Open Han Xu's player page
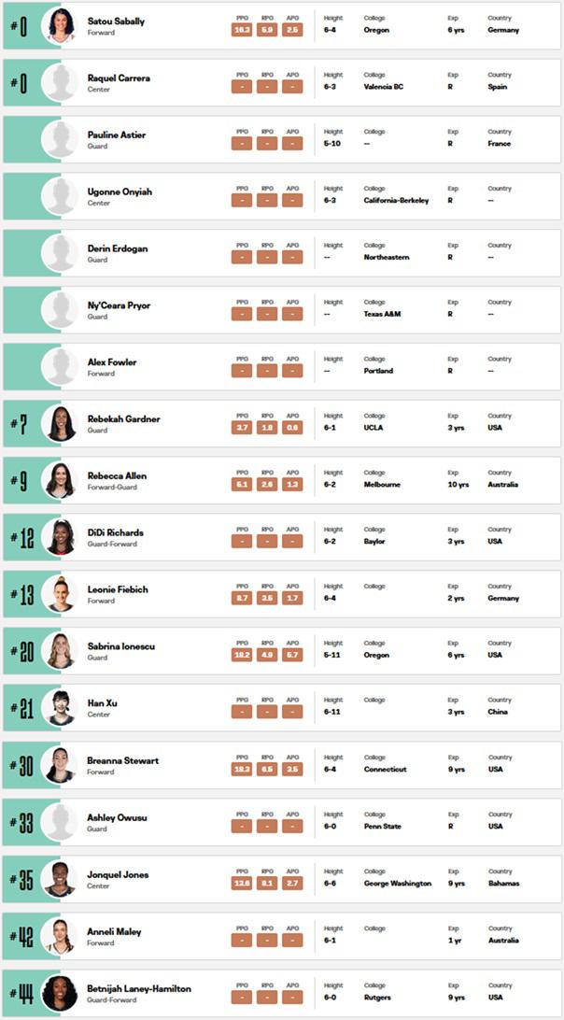The image size is (564, 1020). 102,703
